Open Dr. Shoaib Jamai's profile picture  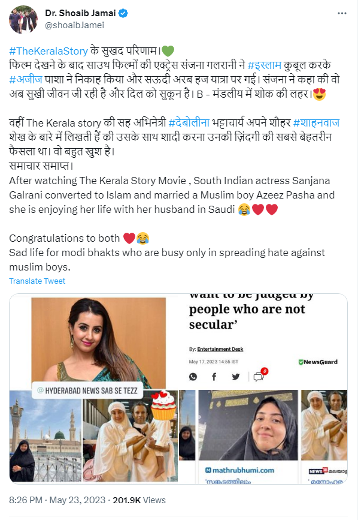click(x=23, y=19)
